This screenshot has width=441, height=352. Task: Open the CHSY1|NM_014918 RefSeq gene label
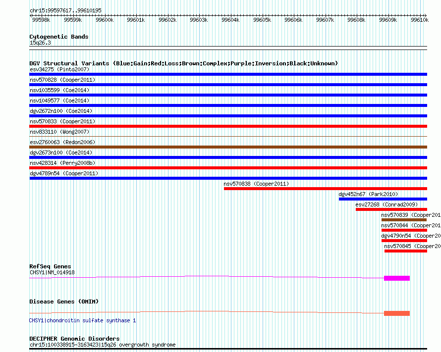[52, 272]
